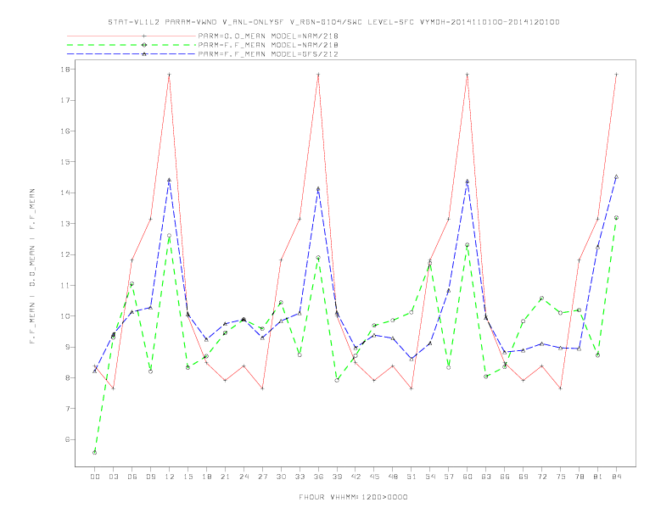Click y-axis tick label 17
The width and height of the screenshot is (672, 519).
64,100
